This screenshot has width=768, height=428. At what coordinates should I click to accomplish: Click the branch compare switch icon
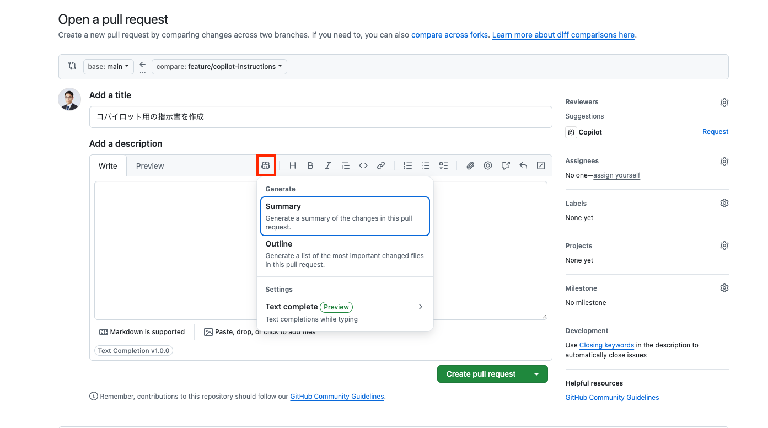[x=72, y=66]
